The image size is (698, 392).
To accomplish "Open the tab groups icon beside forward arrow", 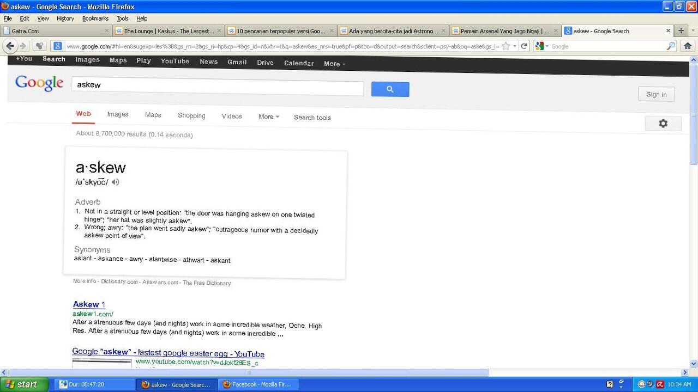I will pos(39,46).
